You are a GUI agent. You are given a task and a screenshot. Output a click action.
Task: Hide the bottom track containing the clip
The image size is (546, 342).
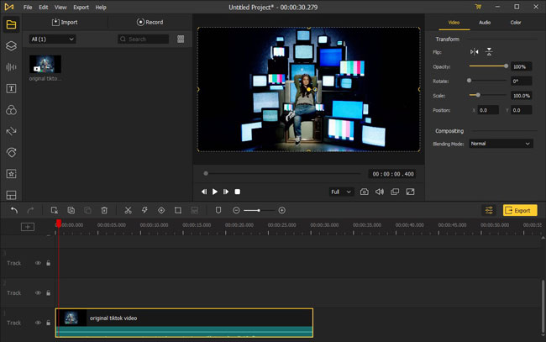point(38,323)
